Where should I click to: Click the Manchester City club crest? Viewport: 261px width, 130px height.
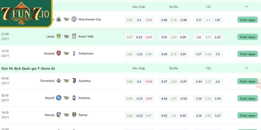coord(74,19)
